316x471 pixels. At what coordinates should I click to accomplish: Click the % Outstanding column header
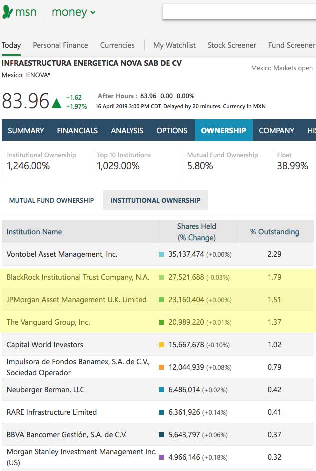click(x=275, y=232)
